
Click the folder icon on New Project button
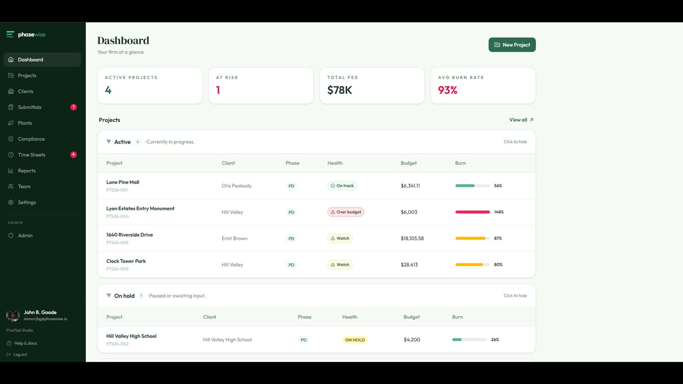tap(497, 45)
